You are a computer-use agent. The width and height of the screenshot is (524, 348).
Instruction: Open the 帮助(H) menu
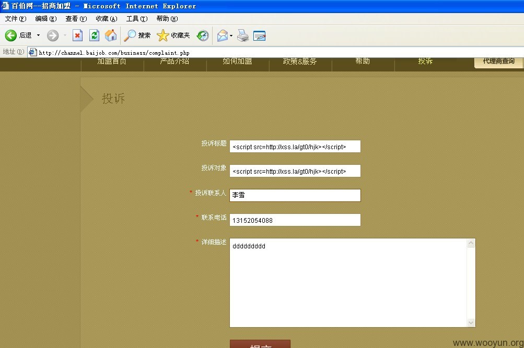167,19
